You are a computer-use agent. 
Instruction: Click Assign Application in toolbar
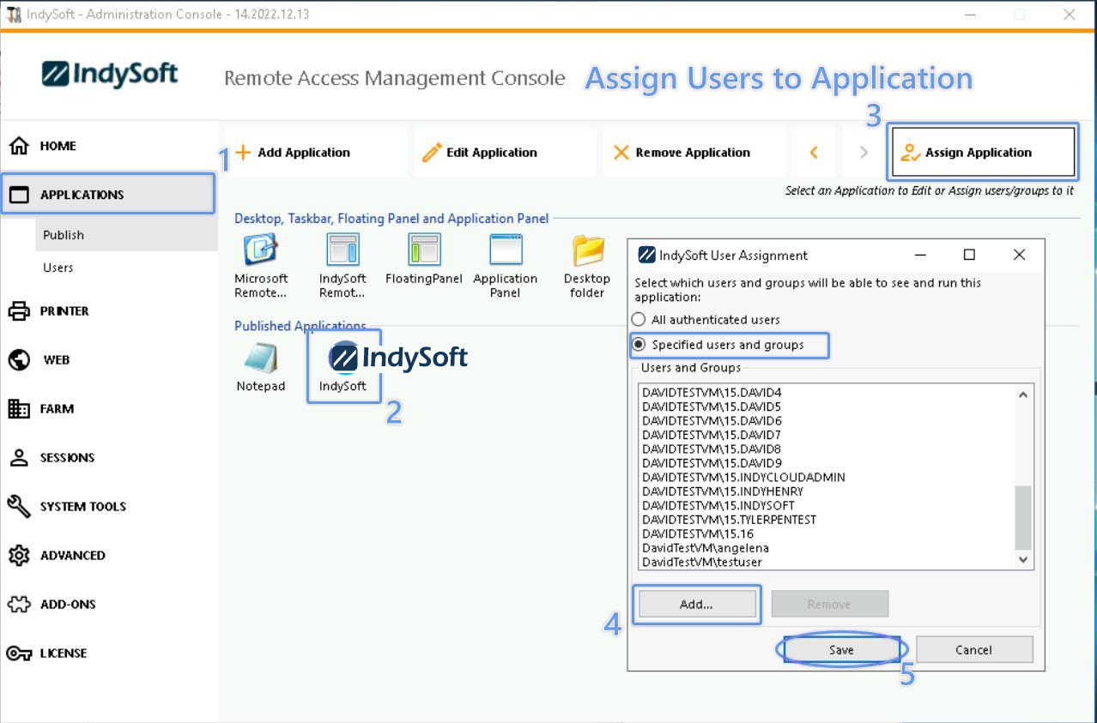point(984,152)
